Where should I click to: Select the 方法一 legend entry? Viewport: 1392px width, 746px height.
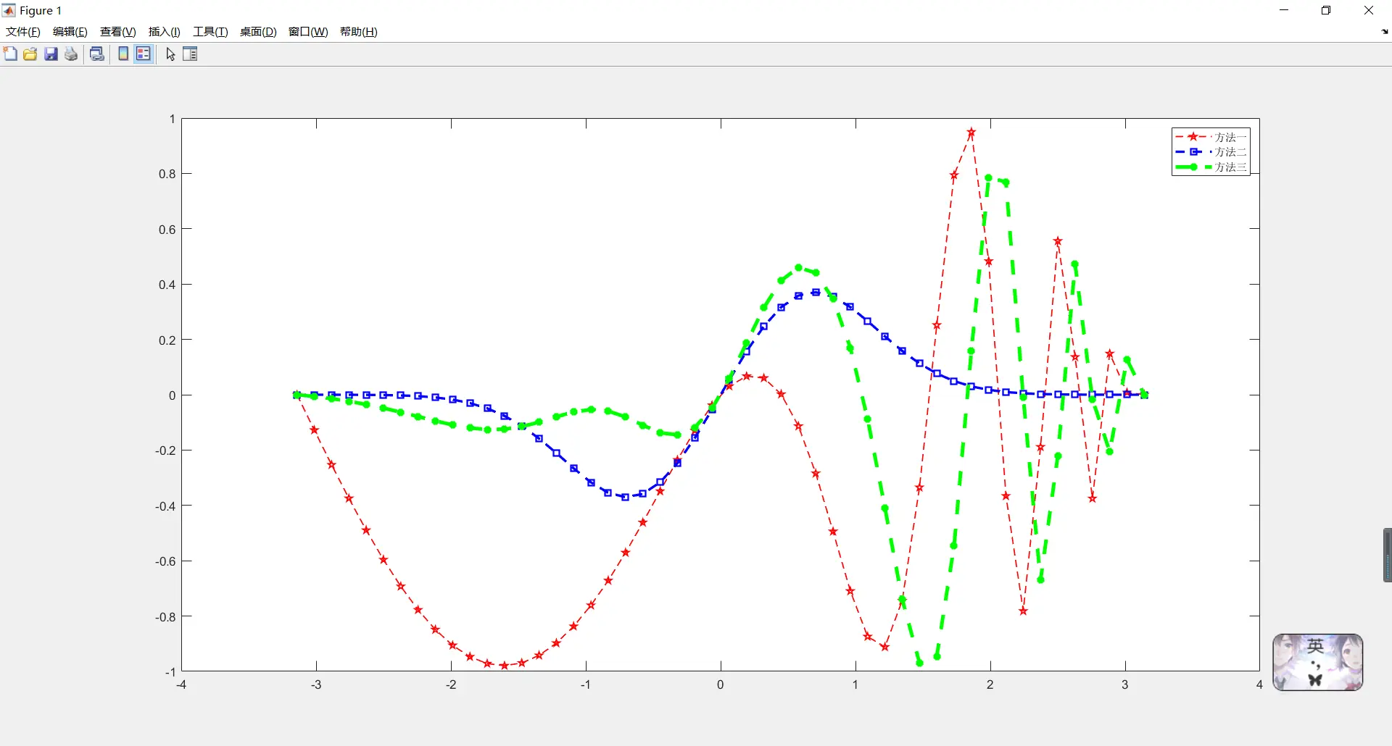point(1211,137)
